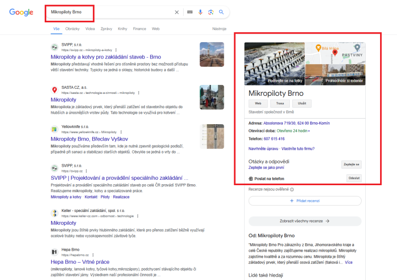This screenshot has width=397, height=280.
Task: Click the Hepa Brno favicon
Action: tap(55, 252)
